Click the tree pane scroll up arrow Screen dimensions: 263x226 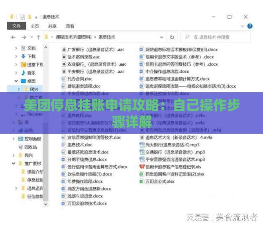point(45,48)
